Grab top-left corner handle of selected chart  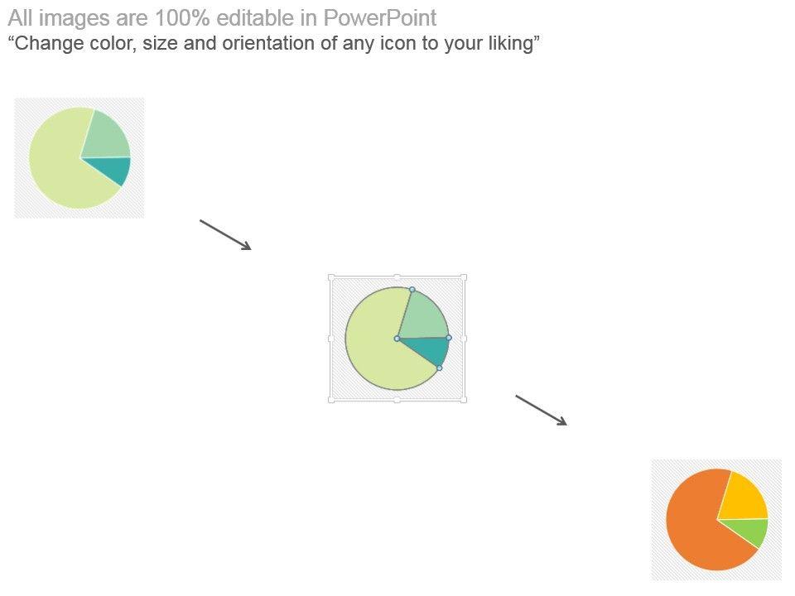tap(331, 277)
